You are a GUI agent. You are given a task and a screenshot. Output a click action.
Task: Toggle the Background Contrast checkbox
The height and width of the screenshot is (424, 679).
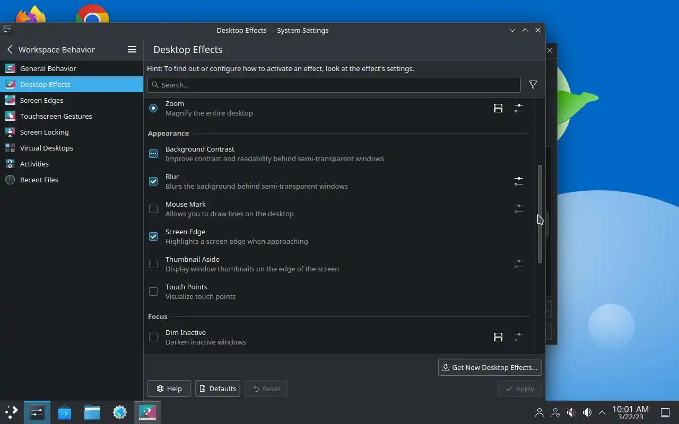(x=153, y=154)
